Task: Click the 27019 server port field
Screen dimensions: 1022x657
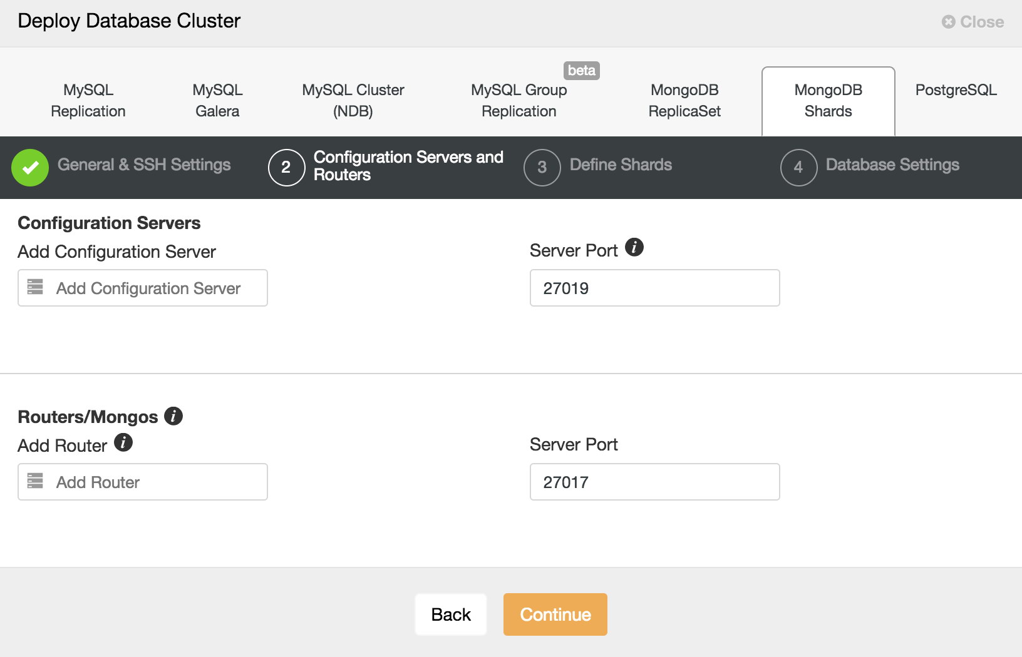Action: 655,288
